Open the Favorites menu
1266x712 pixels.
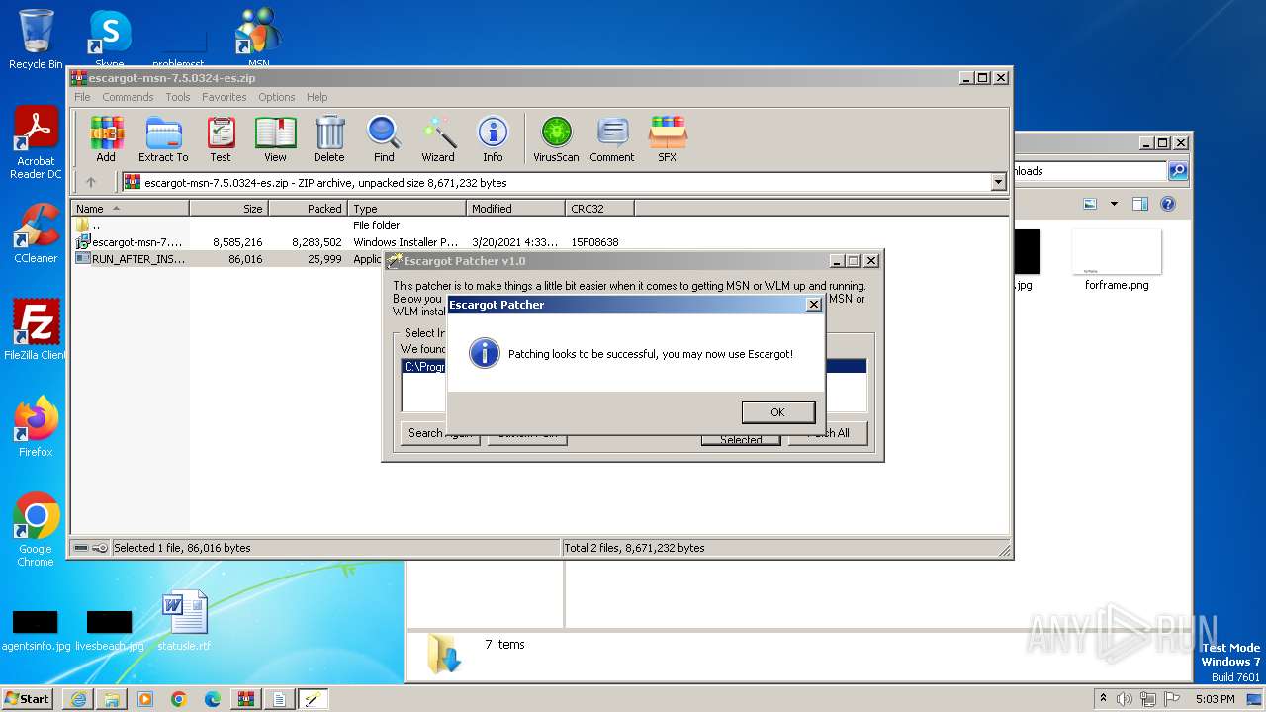[x=225, y=97]
